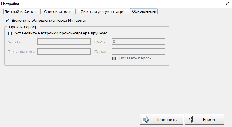
Task: Toggle the 'Показать пароль' checkbox
Action: tap(114, 58)
